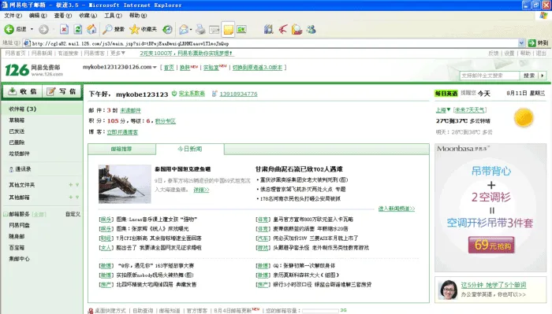Viewport: 552px width, 314px height.
Task: Click the Messenger people icon in the toolbar
Action: coord(311,29)
